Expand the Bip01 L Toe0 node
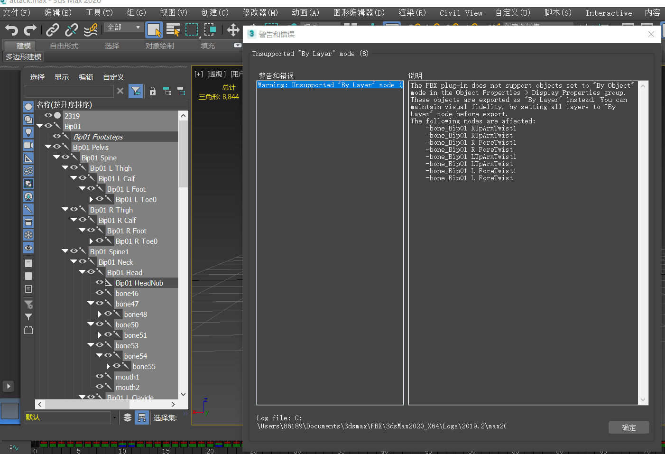The image size is (665, 454). [x=91, y=199]
